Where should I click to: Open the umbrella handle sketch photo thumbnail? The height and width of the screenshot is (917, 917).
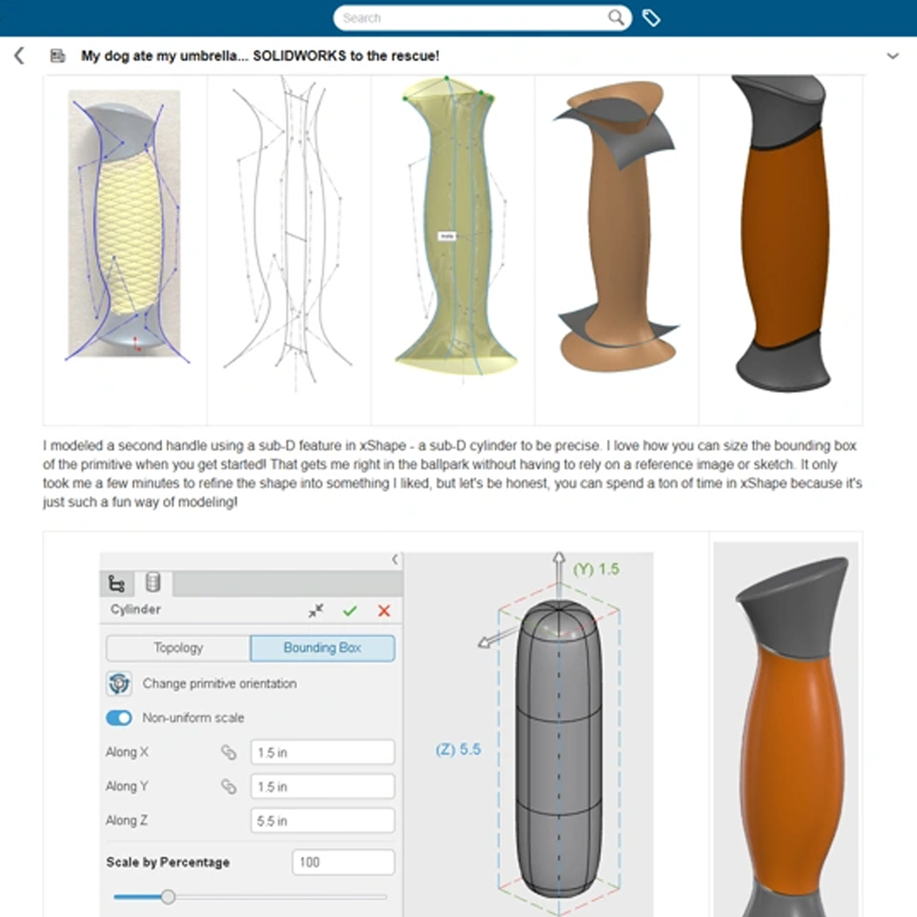tap(125, 224)
